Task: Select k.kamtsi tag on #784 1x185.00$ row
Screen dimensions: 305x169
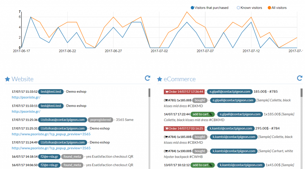Action: 234,137
